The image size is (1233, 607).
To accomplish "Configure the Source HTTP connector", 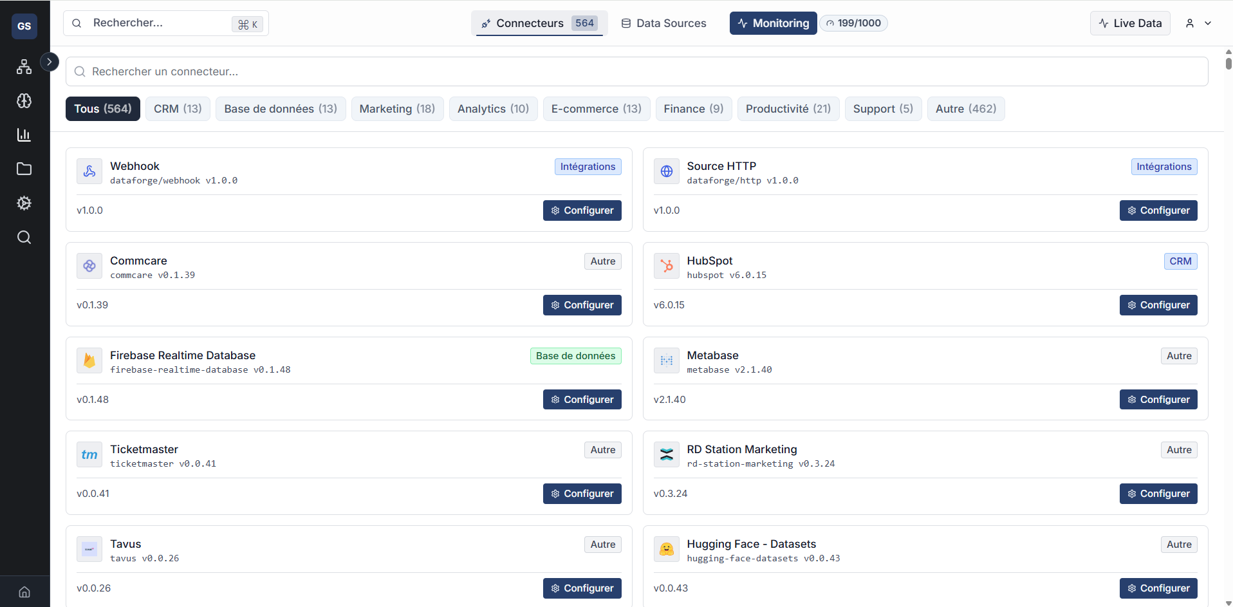I will coord(1158,210).
